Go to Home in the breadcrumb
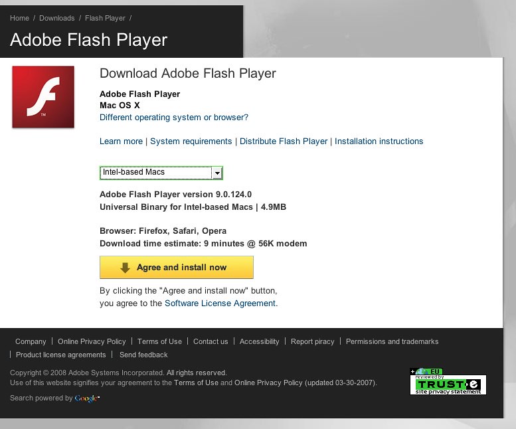 click(x=19, y=18)
